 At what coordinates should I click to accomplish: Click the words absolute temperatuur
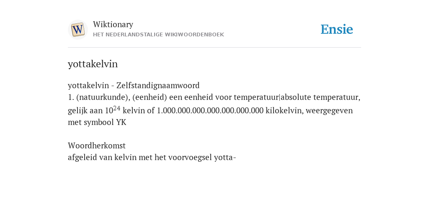point(320,97)
